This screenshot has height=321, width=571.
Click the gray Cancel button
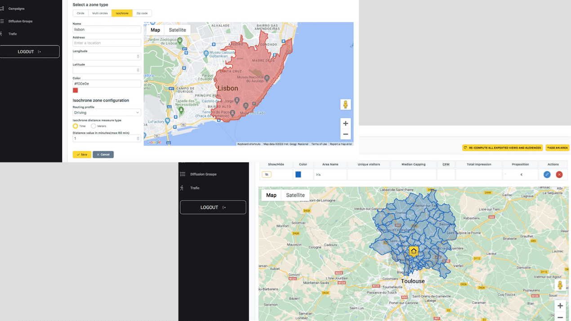(103, 155)
